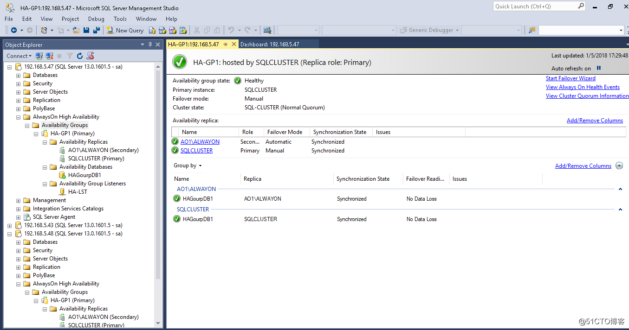
Task: Select AO1\ALWAYON (Secondary) under first server
Action: 103,150
